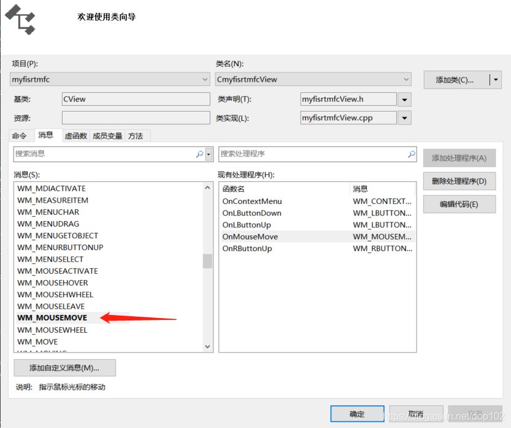Select WM_MENUGETOBJECT in the message list
Image resolution: width=511 pixels, height=428 pixels.
tap(58, 236)
